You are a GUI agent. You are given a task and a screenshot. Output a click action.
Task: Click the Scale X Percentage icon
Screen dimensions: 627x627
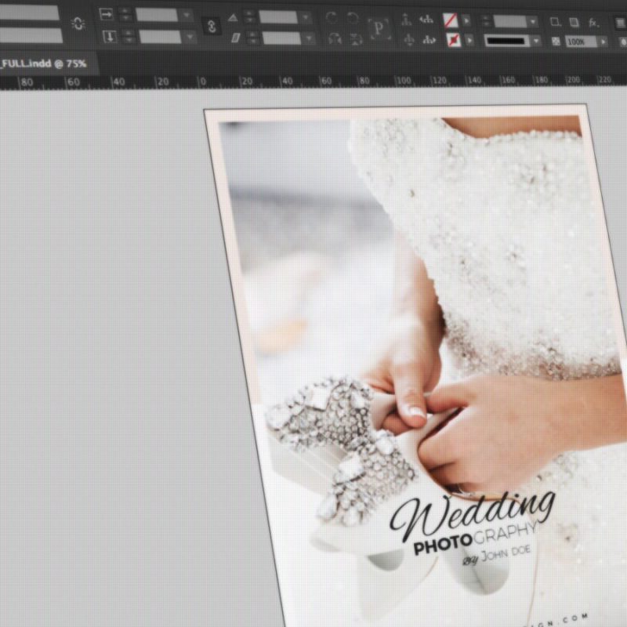click(106, 14)
